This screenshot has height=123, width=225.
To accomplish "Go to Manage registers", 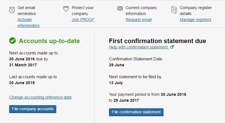I will (x=195, y=20).
